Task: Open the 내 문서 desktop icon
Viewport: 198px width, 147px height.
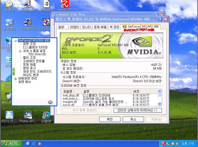Action: 9,6
